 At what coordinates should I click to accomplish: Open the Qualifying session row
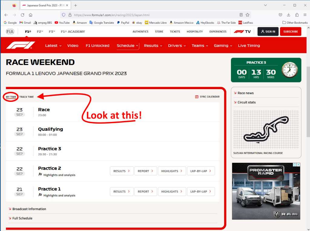pos(113,132)
